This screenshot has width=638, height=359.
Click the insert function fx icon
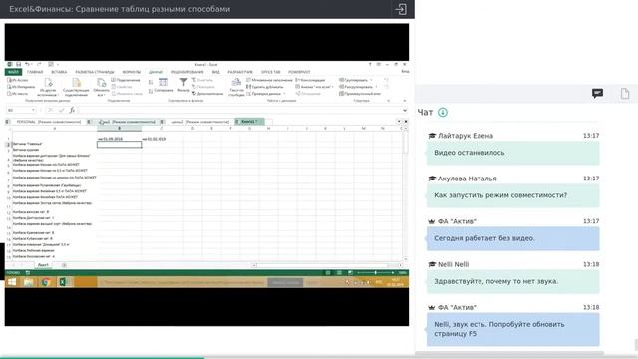72,110
